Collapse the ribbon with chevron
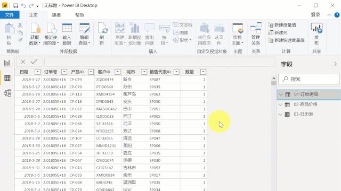This screenshot has width=341, height=191. (329, 15)
